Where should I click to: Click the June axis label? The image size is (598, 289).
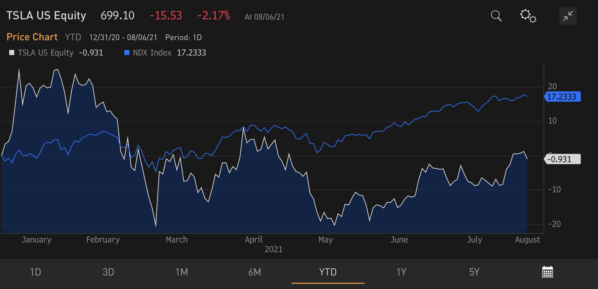tap(399, 240)
